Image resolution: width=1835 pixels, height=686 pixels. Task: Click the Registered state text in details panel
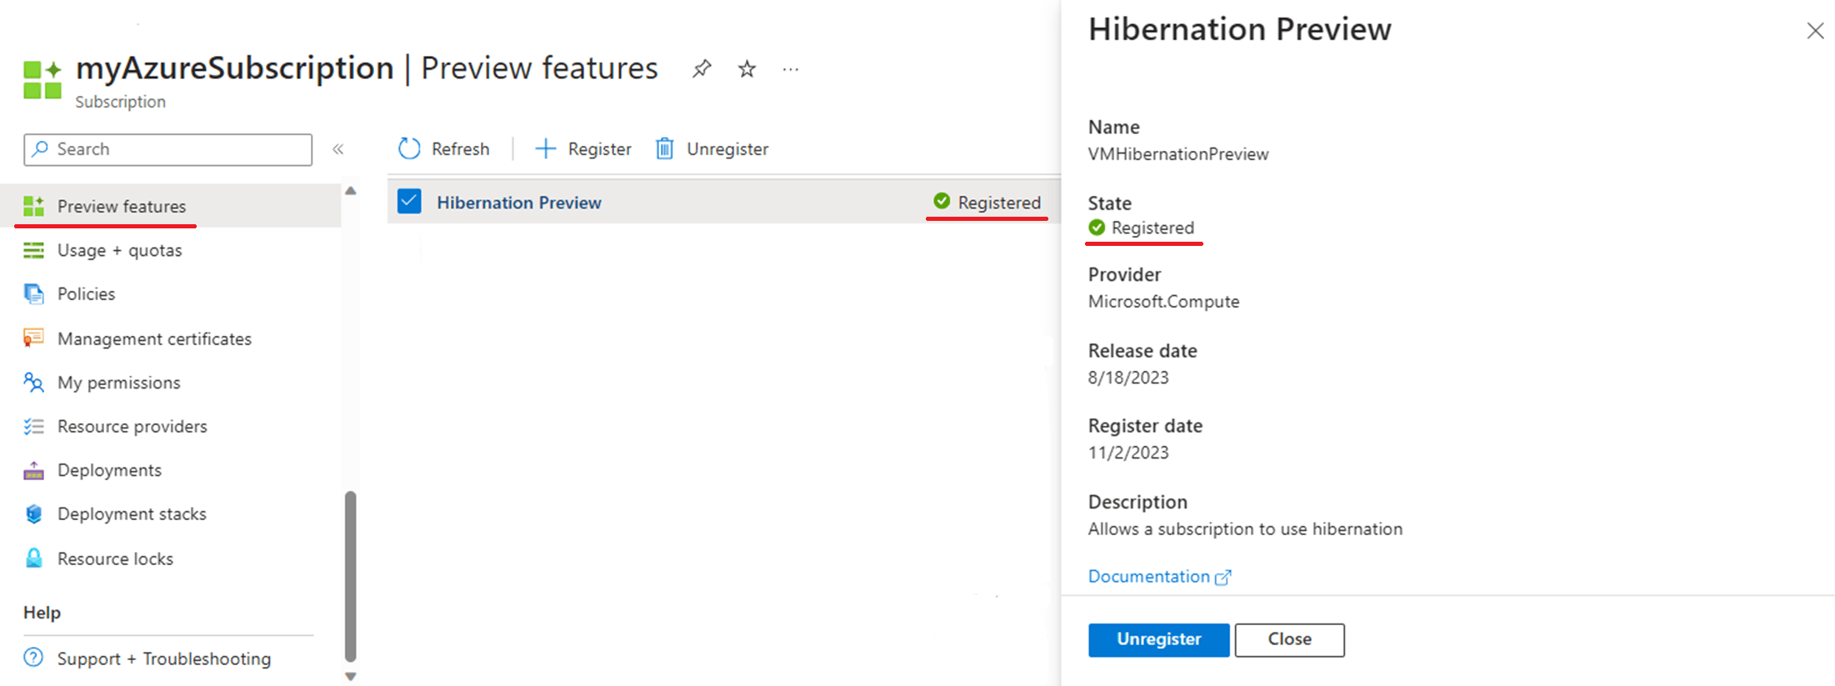coord(1152,228)
